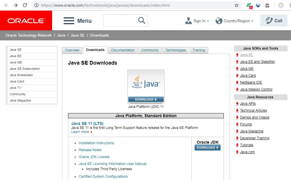Open the Release Notes link

coord(90,150)
